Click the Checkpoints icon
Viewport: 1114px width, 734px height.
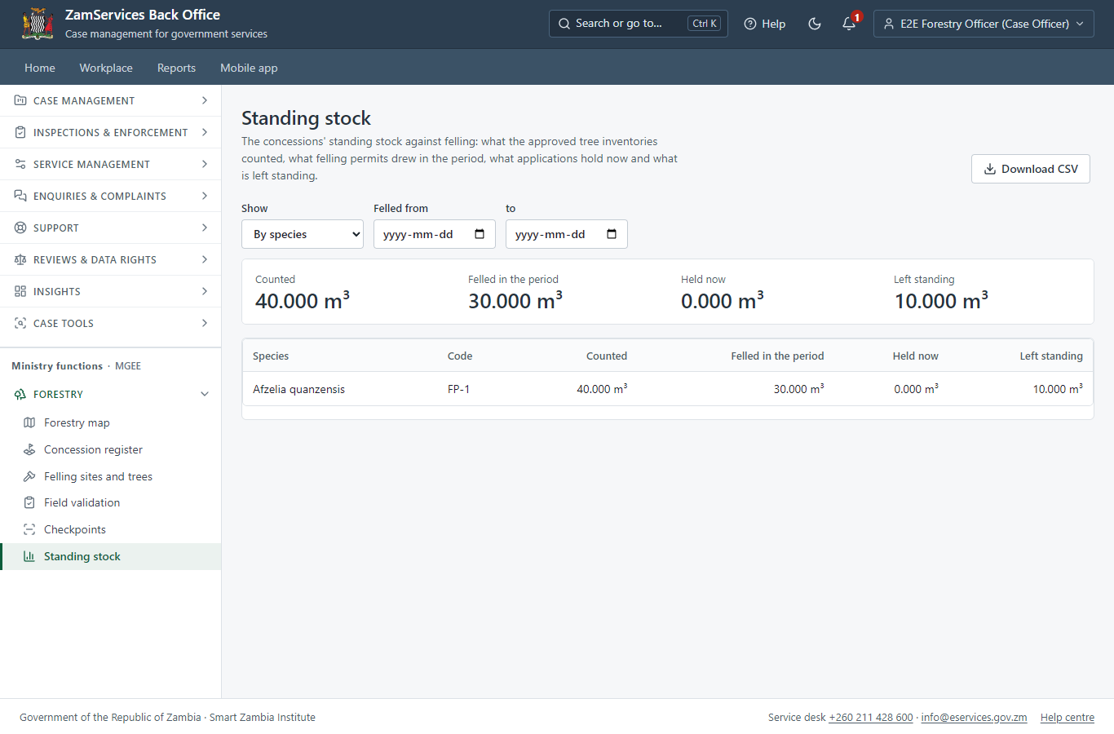tap(29, 529)
